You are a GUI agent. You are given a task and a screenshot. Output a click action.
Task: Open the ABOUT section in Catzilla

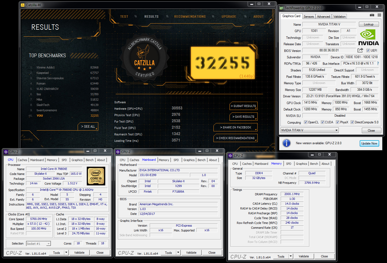[258, 17]
